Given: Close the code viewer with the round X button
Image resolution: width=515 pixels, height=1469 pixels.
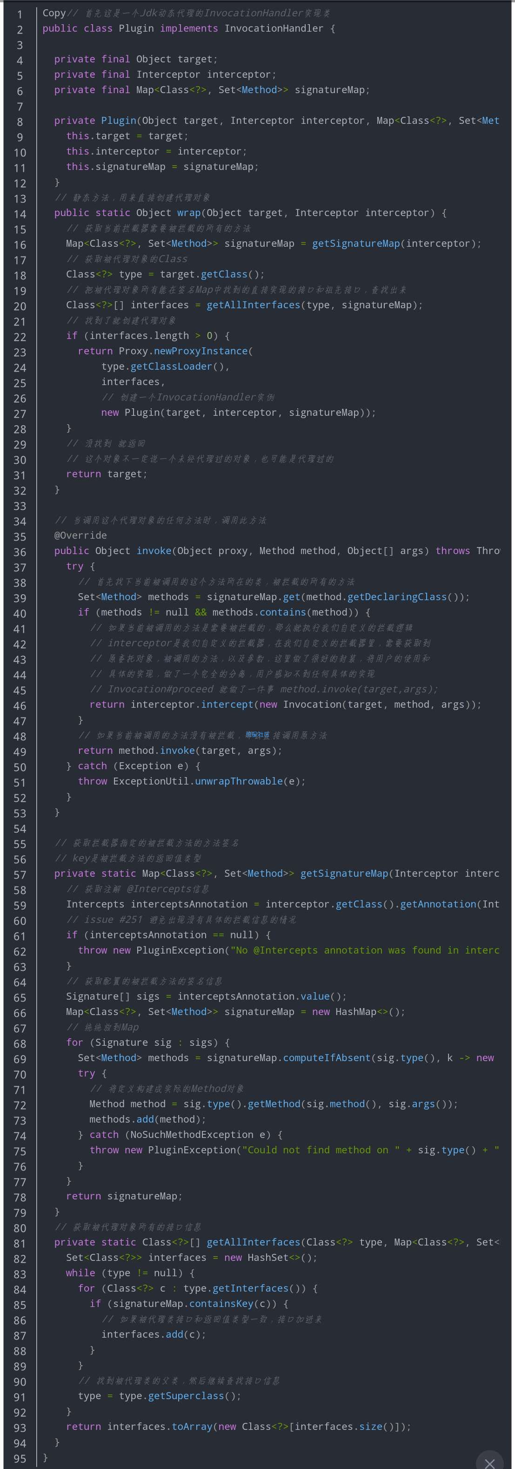Looking at the screenshot, I should (489, 1461).
